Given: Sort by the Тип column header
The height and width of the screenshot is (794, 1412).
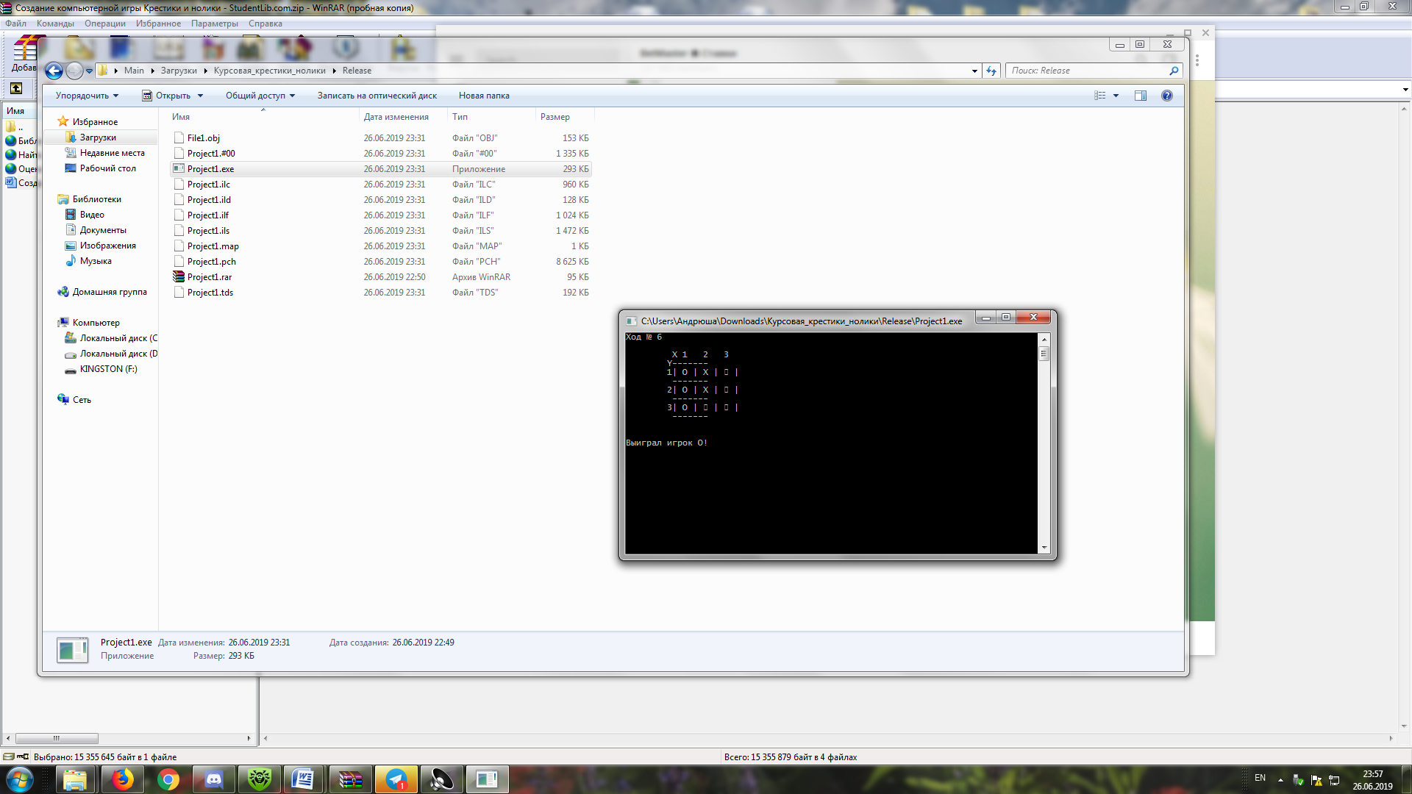Looking at the screenshot, I should click(460, 117).
